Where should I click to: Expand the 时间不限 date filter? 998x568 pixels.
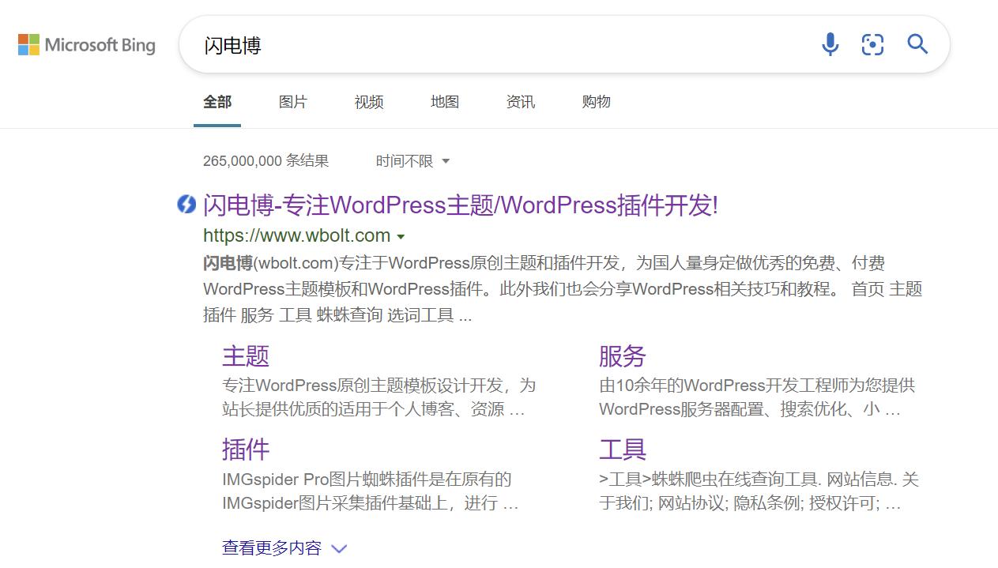click(x=412, y=161)
